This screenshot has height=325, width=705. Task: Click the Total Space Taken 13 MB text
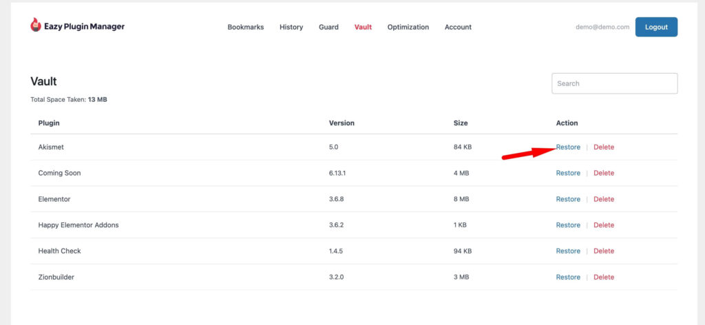(x=69, y=99)
